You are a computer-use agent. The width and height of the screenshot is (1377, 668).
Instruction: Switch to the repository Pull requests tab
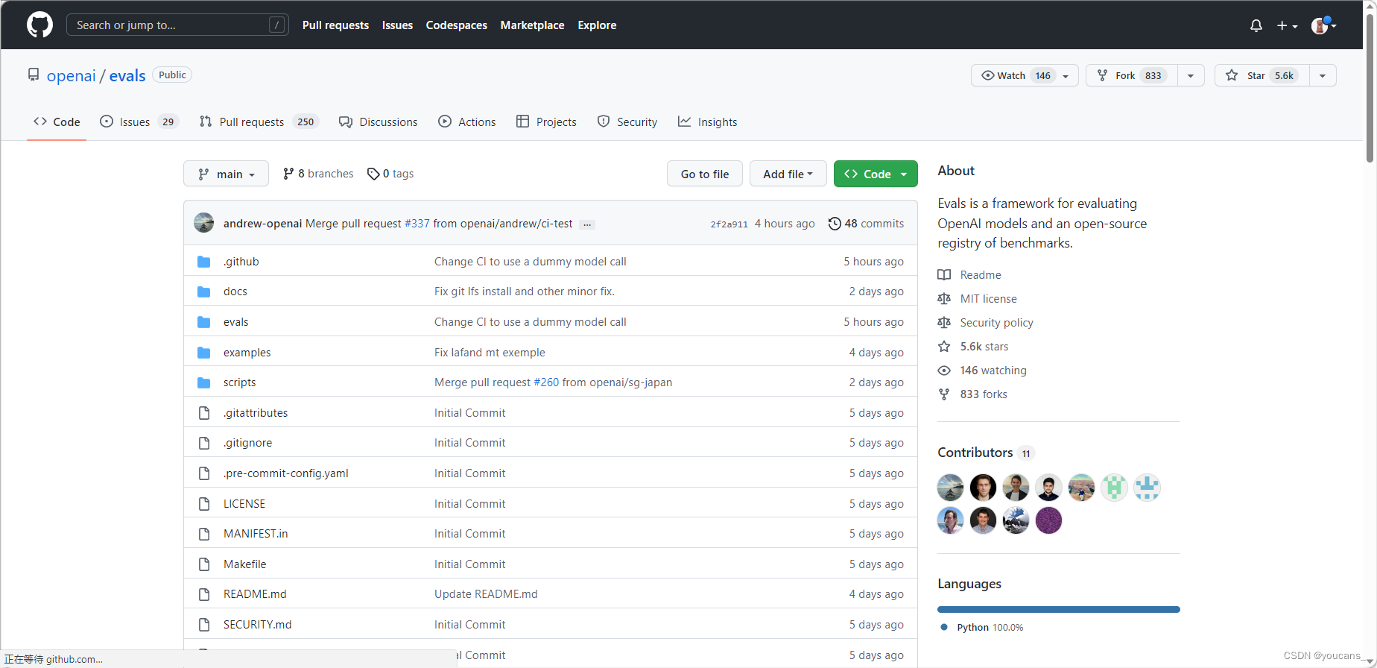[x=259, y=122]
